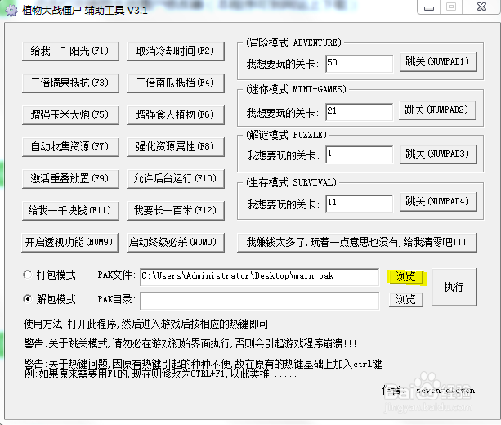Focus the mini-games level field showing 21
The image size is (501, 425).
point(359,112)
